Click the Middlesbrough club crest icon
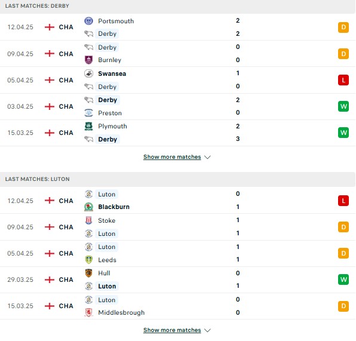The image size is (356, 341). tap(88, 312)
